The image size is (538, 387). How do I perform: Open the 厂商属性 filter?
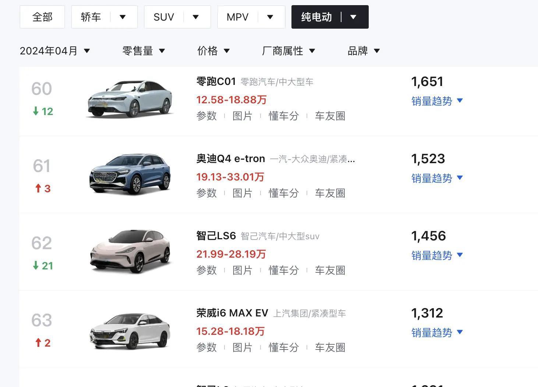click(x=289, y=51)
